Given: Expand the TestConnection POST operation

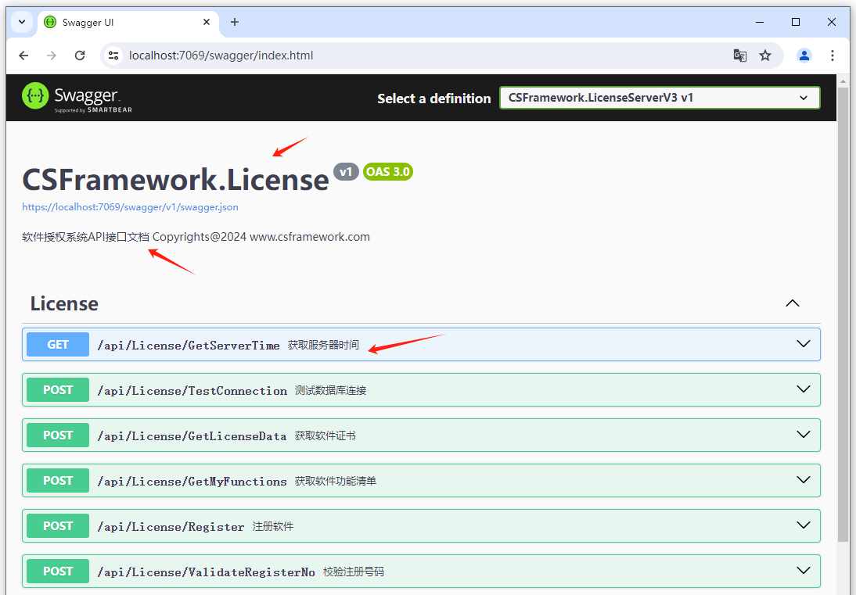Looking at the screenshot, I should pyautogui.click(x=803, y=389).
